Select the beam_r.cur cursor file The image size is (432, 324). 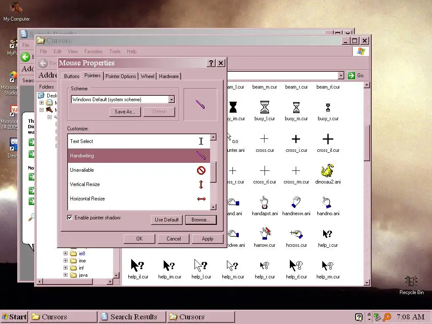[296, 87]
